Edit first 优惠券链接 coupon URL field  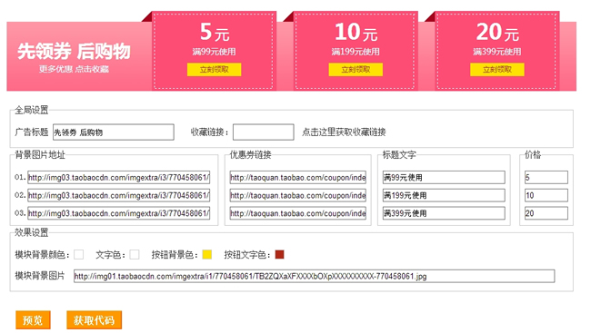coord(297,177)
